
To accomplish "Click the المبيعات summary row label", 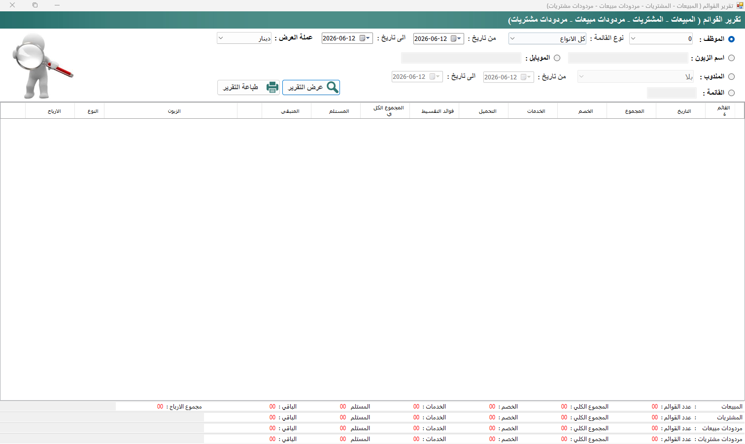I will pyautogui.click(x=732, y=407).
